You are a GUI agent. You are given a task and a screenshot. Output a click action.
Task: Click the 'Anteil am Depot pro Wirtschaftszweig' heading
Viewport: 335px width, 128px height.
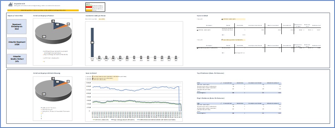click(x=47, y=73)
